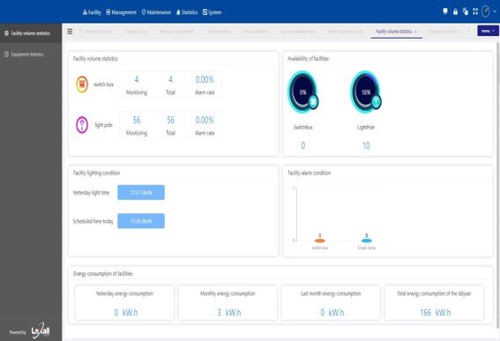The image size is (500, 341).
Task: Click the lock screen icon
Action: pyautogui.click(x=455, y=11)
